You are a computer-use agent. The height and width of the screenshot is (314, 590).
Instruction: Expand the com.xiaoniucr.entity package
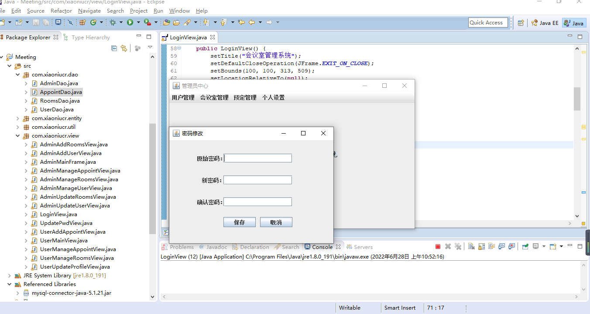point(18,118)
